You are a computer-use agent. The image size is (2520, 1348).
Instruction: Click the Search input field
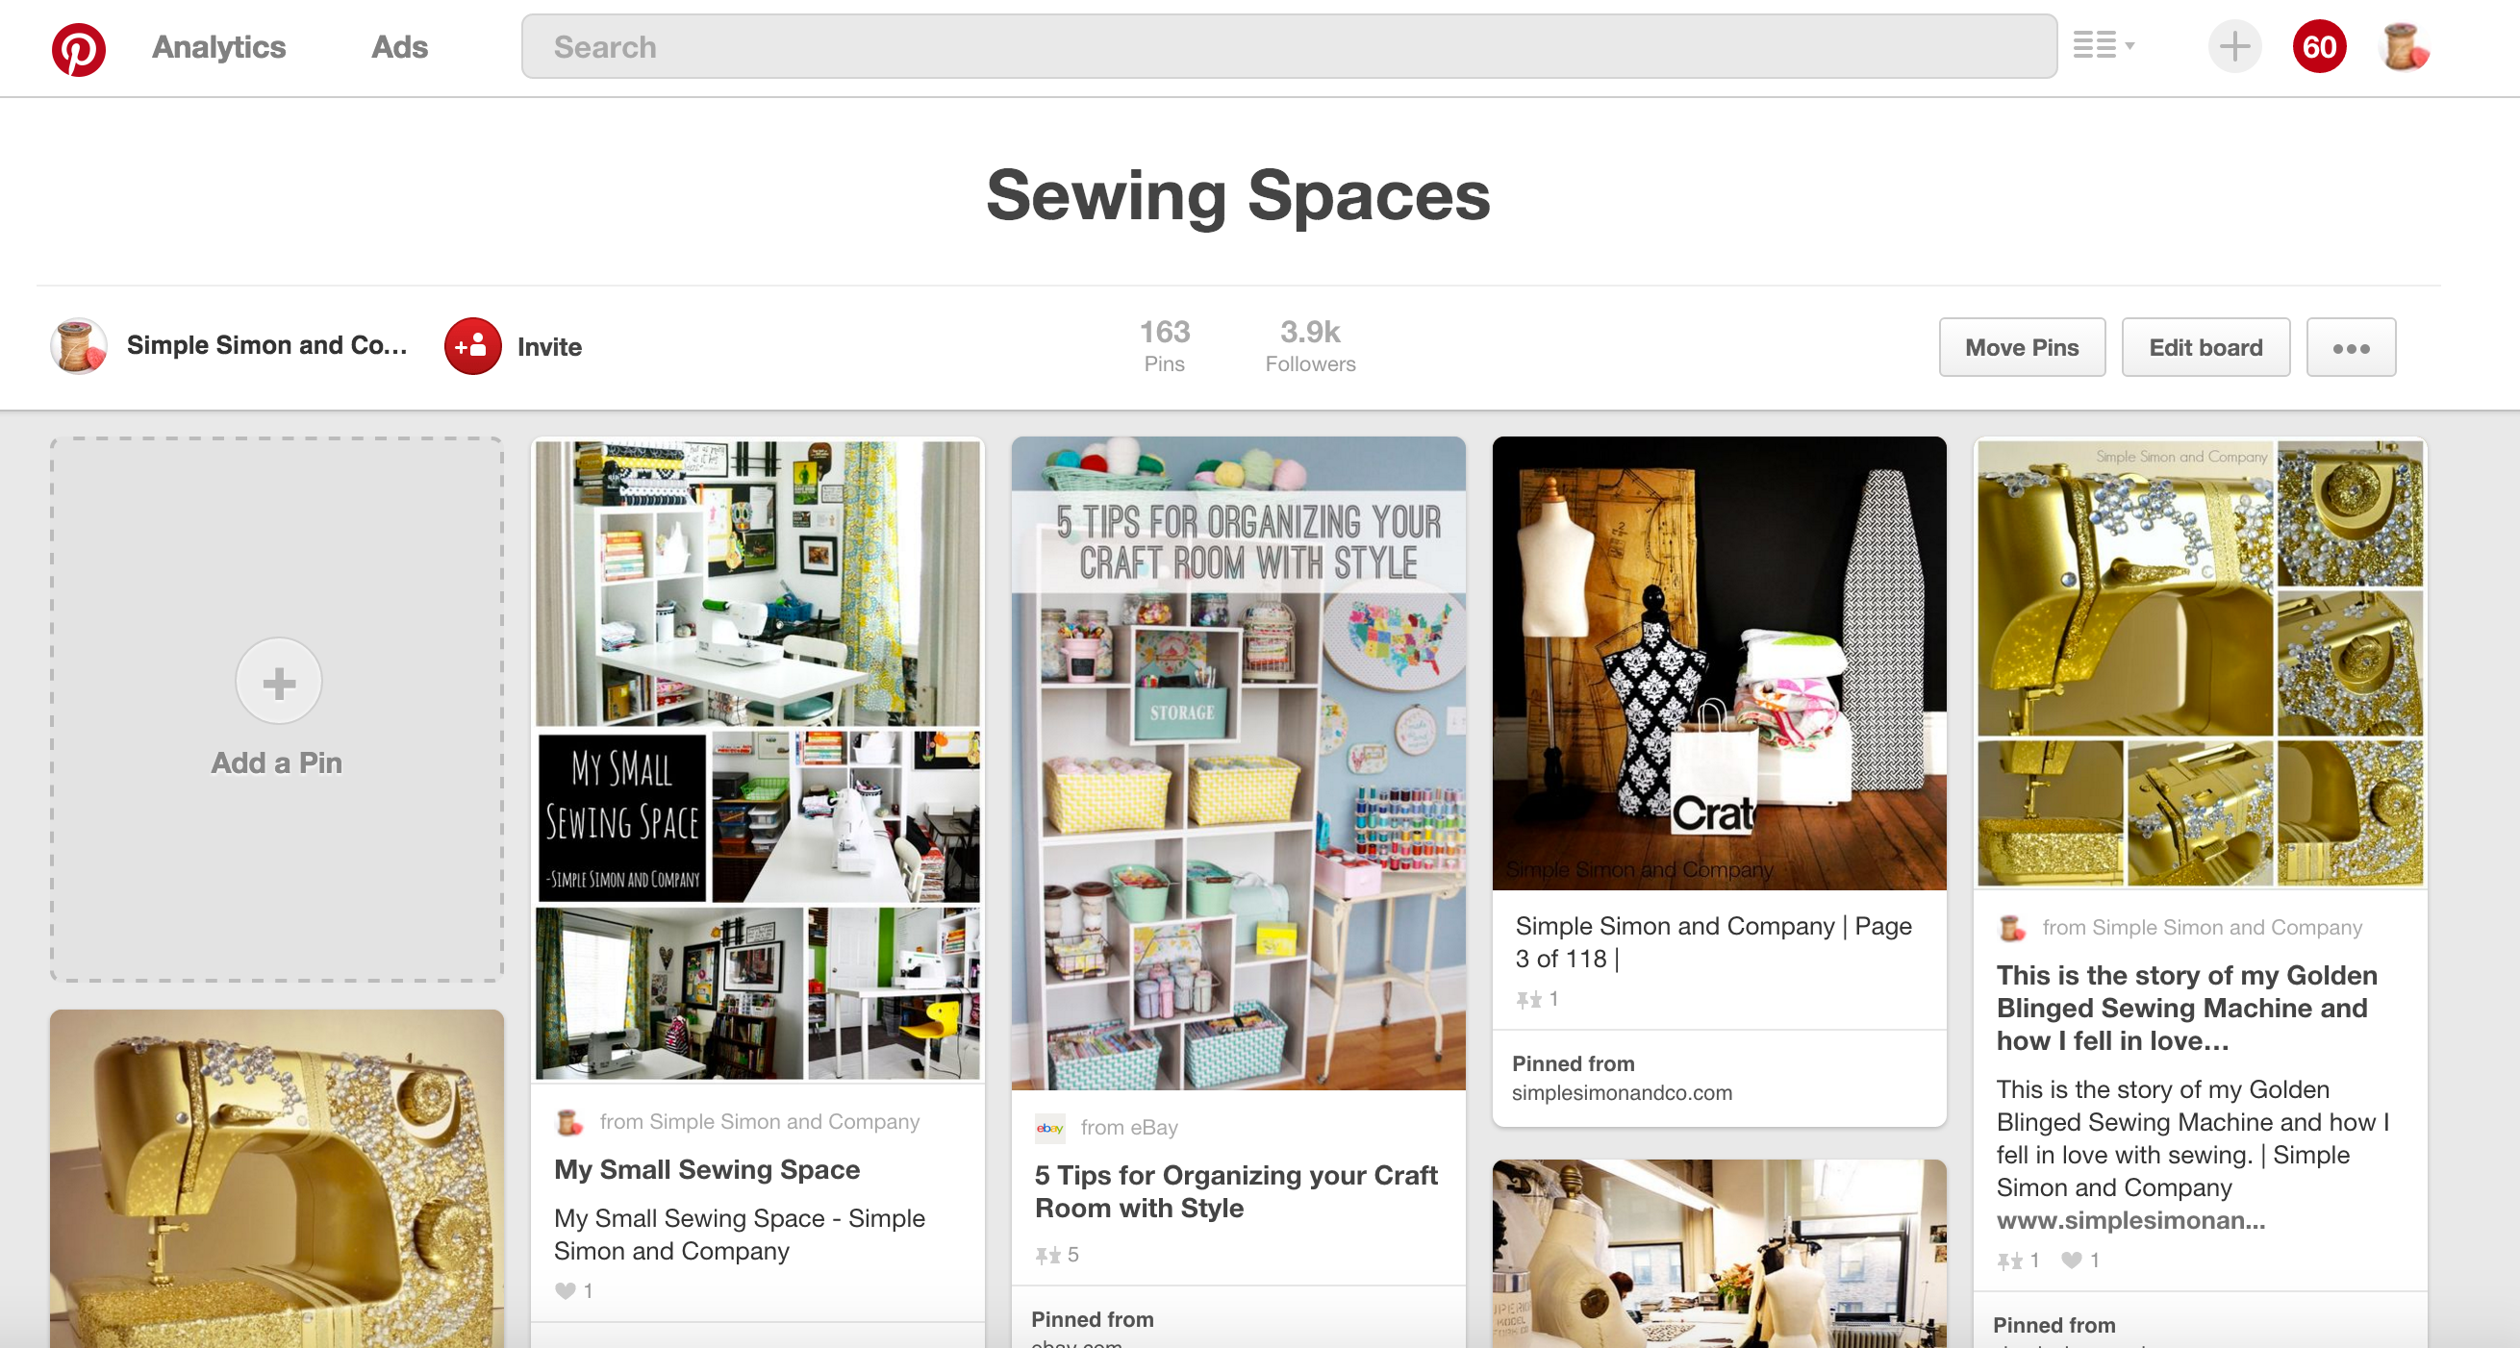click(1288, 46)
